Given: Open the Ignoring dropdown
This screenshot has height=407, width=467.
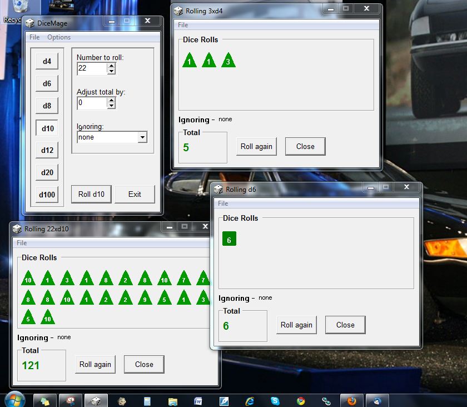Looking at the screenshot, I should click(142, 137).
